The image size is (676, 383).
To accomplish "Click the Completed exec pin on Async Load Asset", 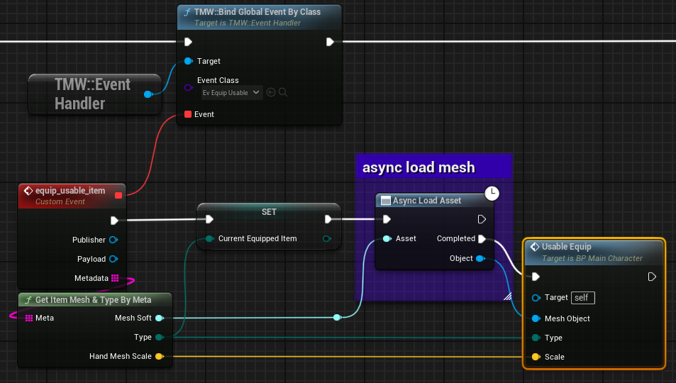I will (482, 239).
